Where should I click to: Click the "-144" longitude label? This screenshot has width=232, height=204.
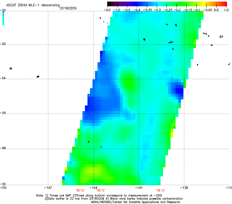click(93, 188)
